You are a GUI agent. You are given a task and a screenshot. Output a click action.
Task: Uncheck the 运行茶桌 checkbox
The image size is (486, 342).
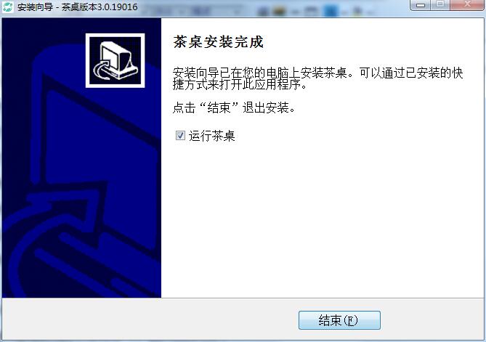180,135
